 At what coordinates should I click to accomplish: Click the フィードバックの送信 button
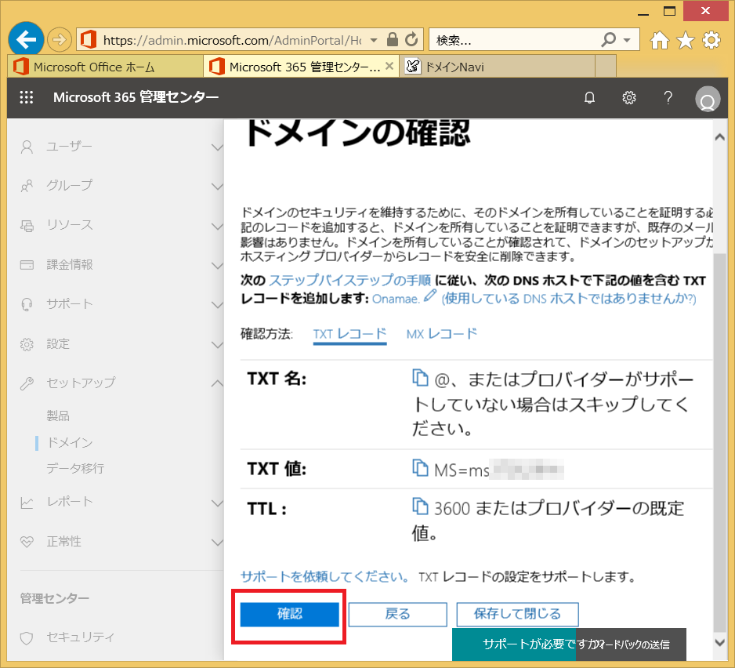[x=632, y=644]
